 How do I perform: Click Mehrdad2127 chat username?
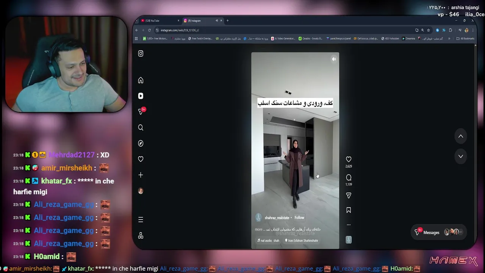tap(71, 155)
